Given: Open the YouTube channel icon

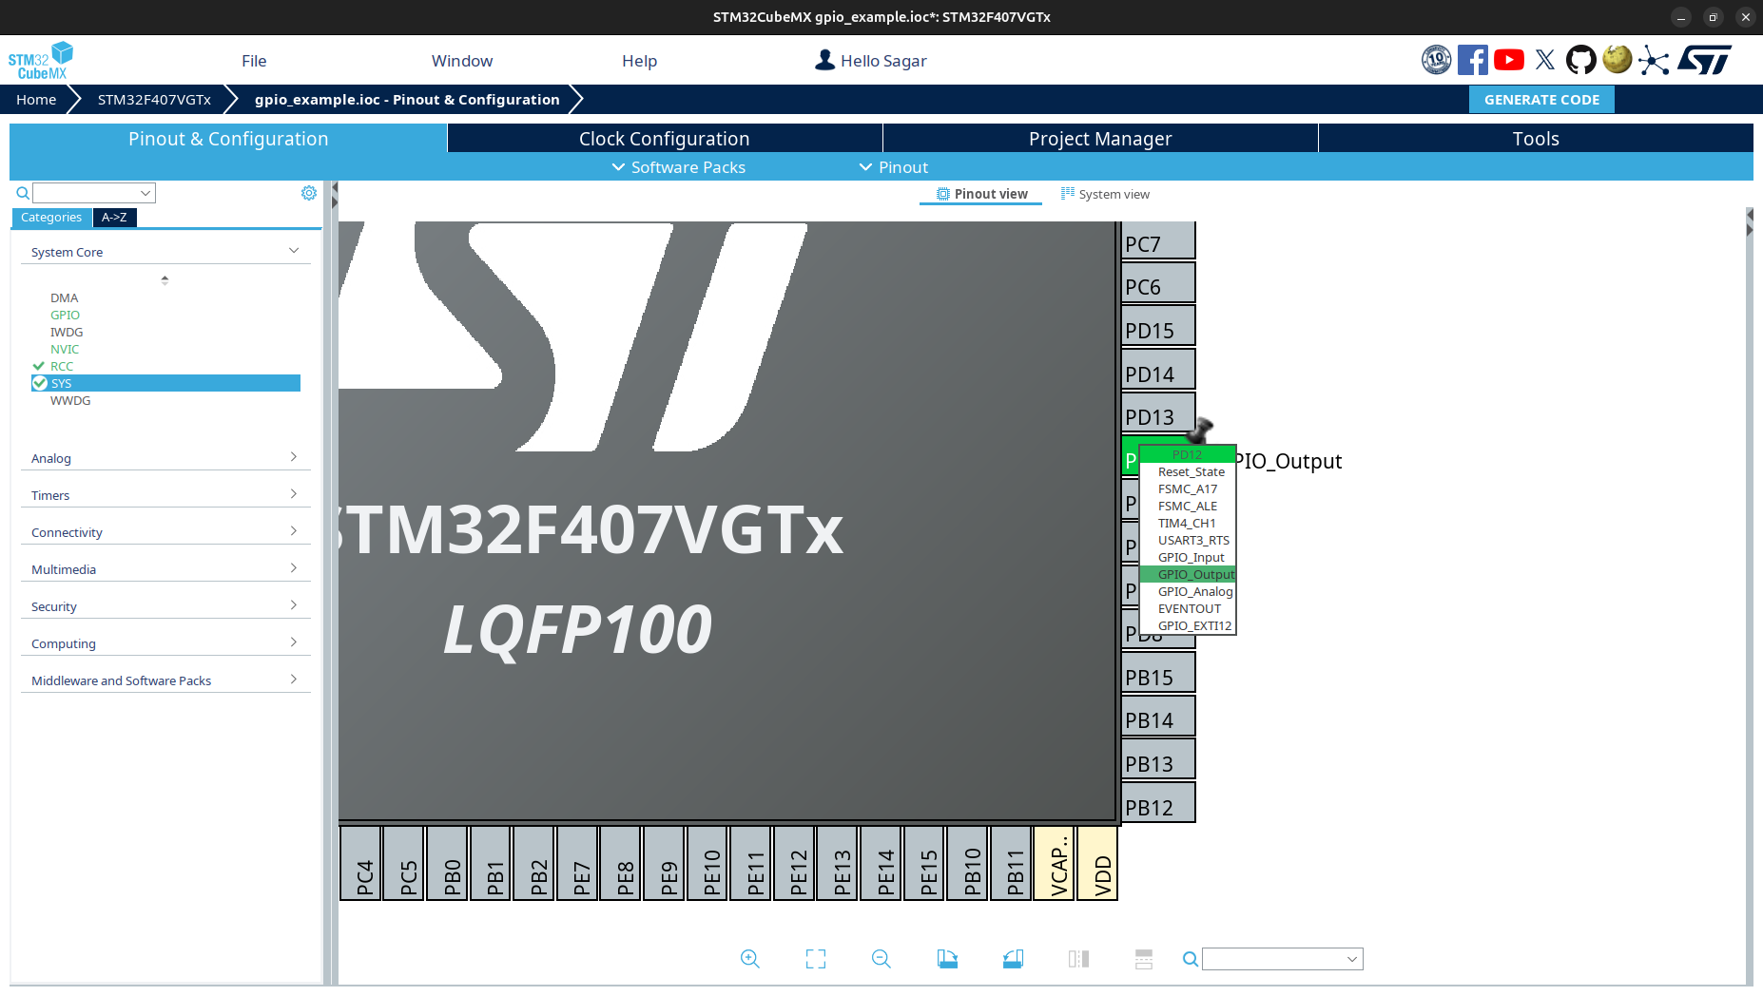Looking at the screenshot, I should (x=1509, y=60).
